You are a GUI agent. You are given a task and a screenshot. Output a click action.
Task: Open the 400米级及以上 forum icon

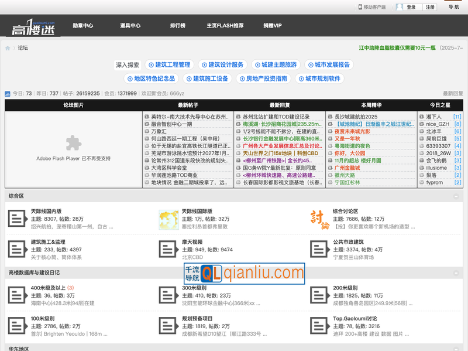[16, 295]
